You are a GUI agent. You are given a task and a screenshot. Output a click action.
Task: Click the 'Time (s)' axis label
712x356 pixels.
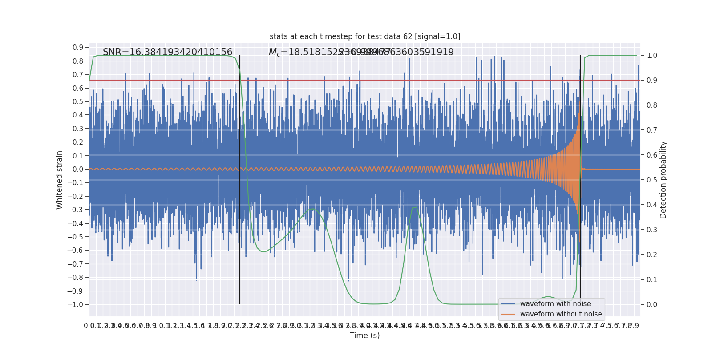click(x=365, y=336)
